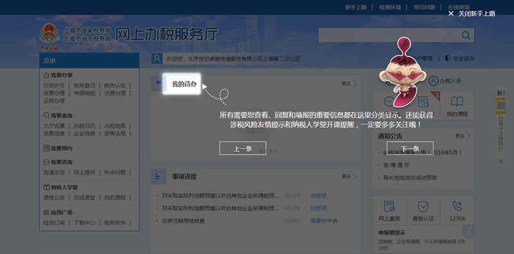The height and width of the screenshot is (254, 514).
Task: Click the 事项进度 list icon
Action: click(158, 177)
